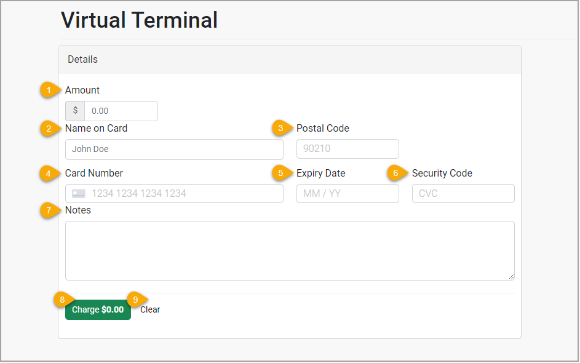The height and width of the screenshot is (363, 580).
Task: Click the 90210 Postal Code field
Action: 348,149
